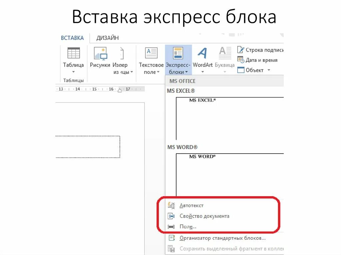Insert the MS WORD® quick part thumbnail

click(230, 175)
